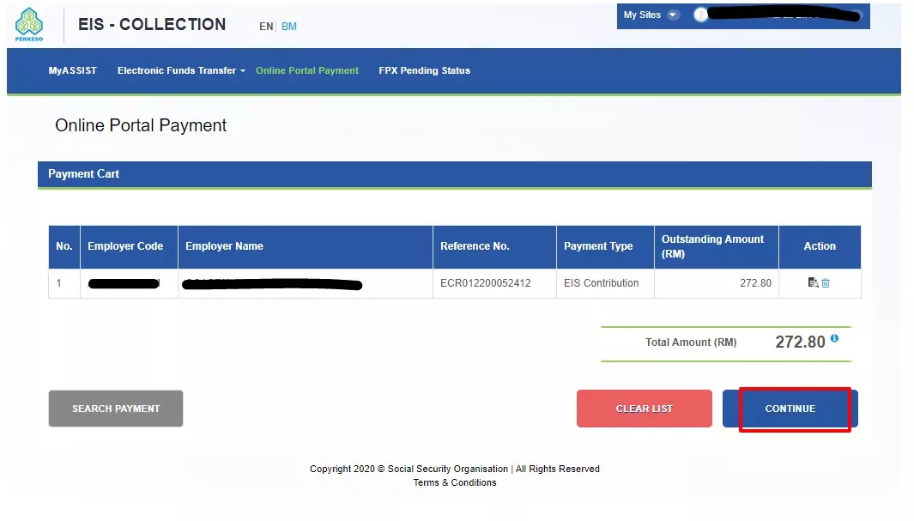Open payment details icon in row 1
Screen dimensions: 914x521
tap(813, 282)
